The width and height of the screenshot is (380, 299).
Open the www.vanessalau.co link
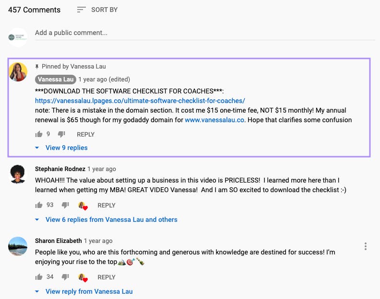click(214, 120)
